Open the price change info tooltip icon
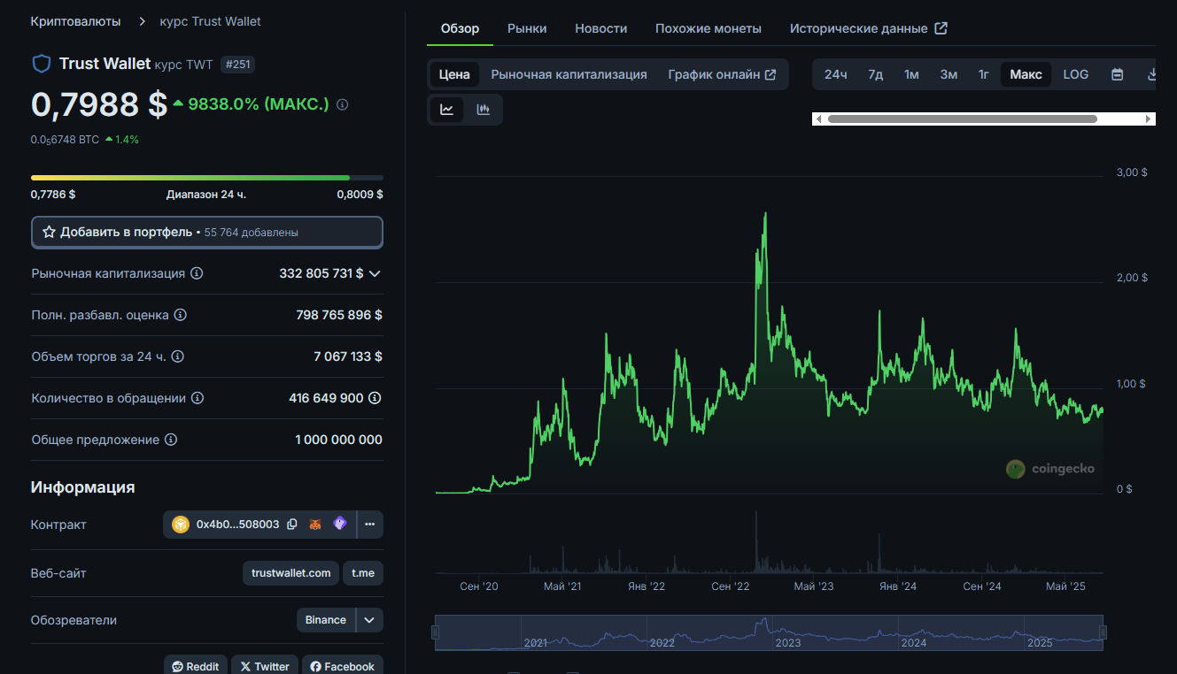The image size is (1177, 674). 343,104
